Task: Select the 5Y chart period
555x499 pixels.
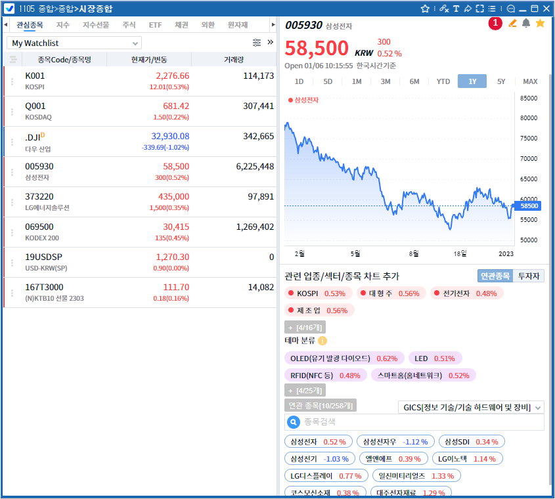Action: coord(501,81)
